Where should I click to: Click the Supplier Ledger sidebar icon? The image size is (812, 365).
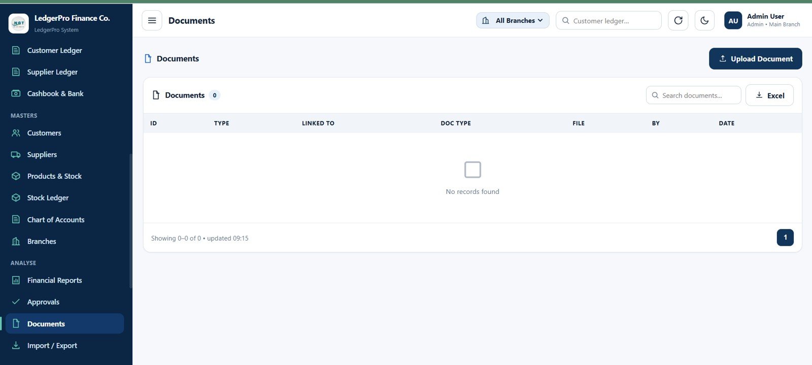pyautogui.click(x=16, y=72)
